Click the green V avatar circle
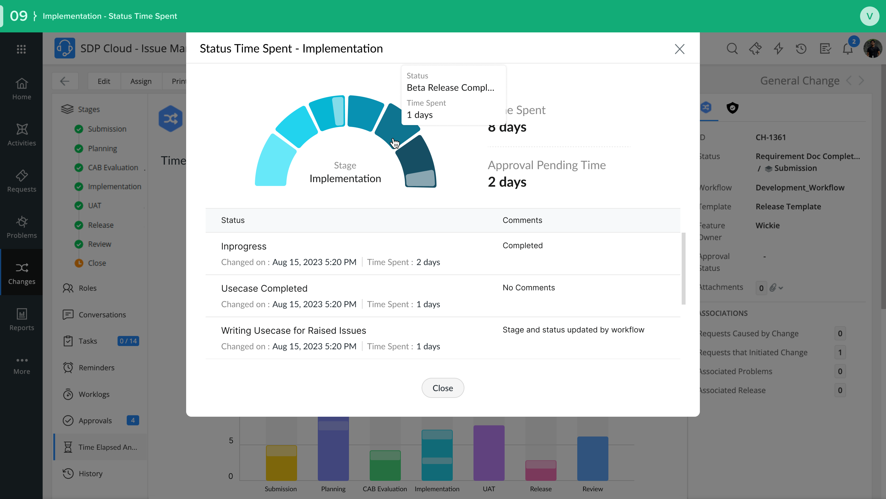This screenshot has width=886, height=499. [x=869, y=16]
